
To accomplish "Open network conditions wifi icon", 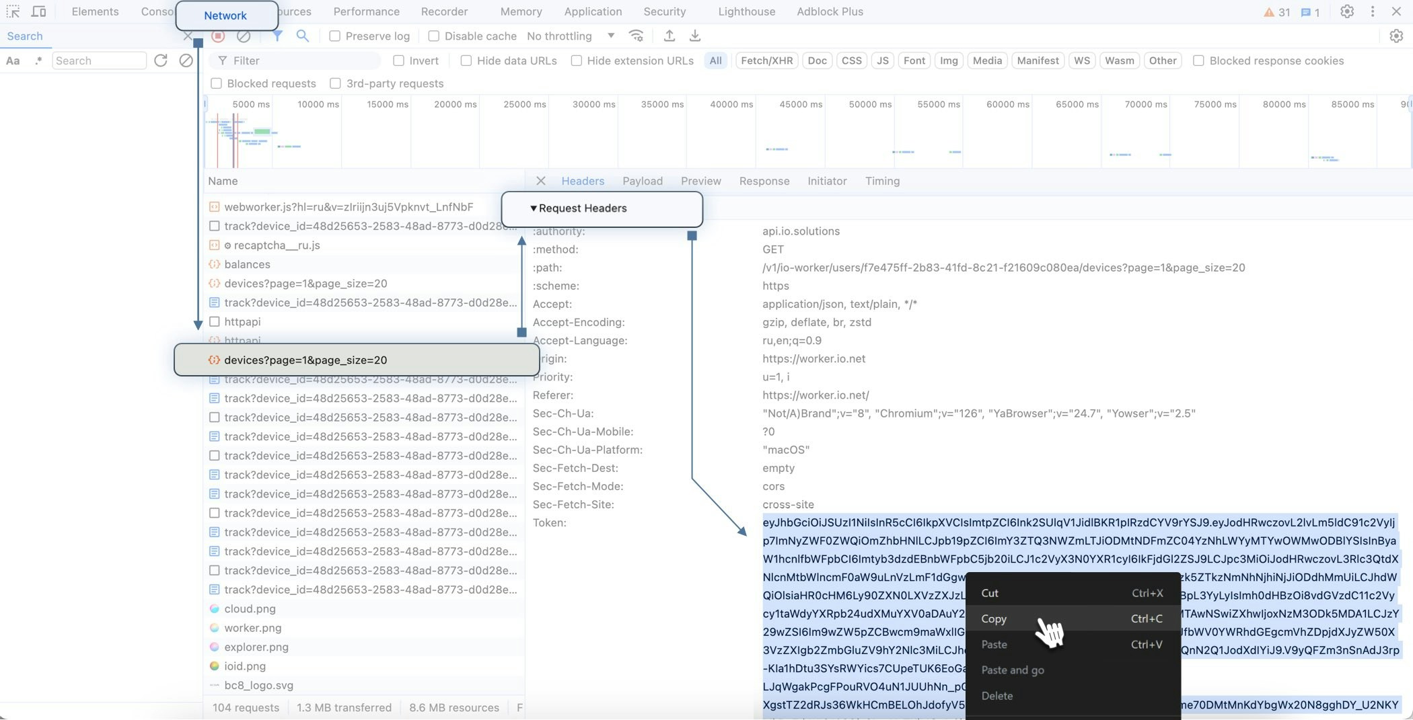I will click(x=636, y=36).
